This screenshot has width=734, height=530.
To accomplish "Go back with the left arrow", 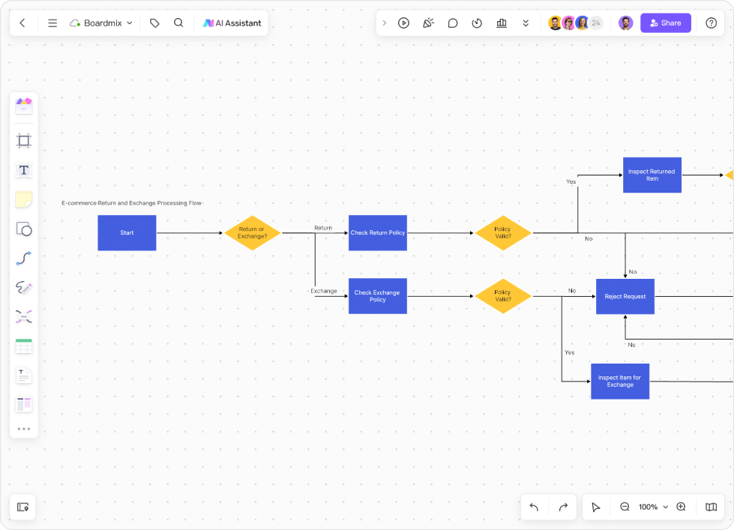I will click(x=22, y=23).
